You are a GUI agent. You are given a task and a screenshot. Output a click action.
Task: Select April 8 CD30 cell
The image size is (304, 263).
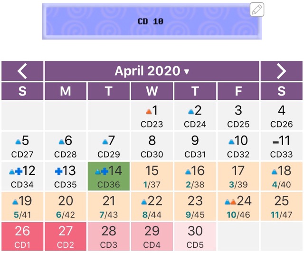(x=152, y=146)
